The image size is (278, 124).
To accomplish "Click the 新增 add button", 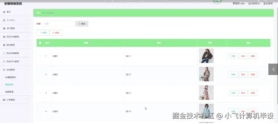I will pos(43,33).
